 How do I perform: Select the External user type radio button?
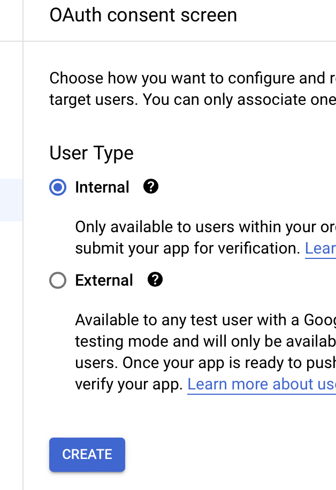(x=57, y=280)
